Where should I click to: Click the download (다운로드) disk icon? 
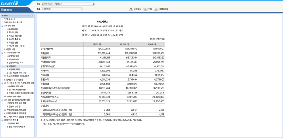(131, 9)
